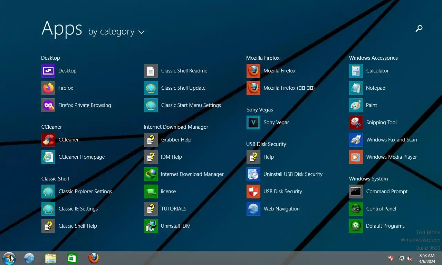Open Classic IE Settings icon
Image resolution: width=442 pixels, height=265 pixels.
(x=48, y=209)
